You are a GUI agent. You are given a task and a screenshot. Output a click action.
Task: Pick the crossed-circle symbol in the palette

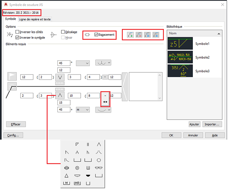[77, 168]
